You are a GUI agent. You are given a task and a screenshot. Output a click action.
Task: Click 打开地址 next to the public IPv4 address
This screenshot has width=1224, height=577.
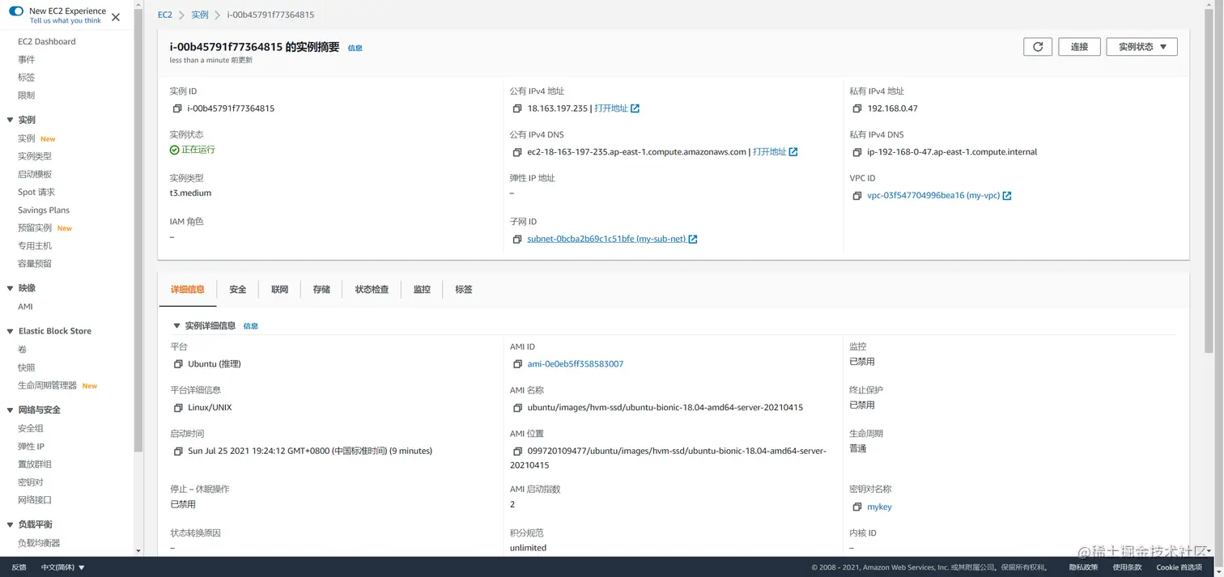(611, 108)
